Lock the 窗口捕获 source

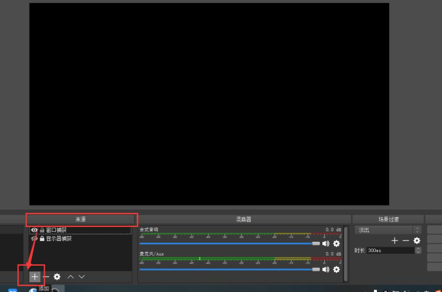pyautogui.click(x=42, y=230)
